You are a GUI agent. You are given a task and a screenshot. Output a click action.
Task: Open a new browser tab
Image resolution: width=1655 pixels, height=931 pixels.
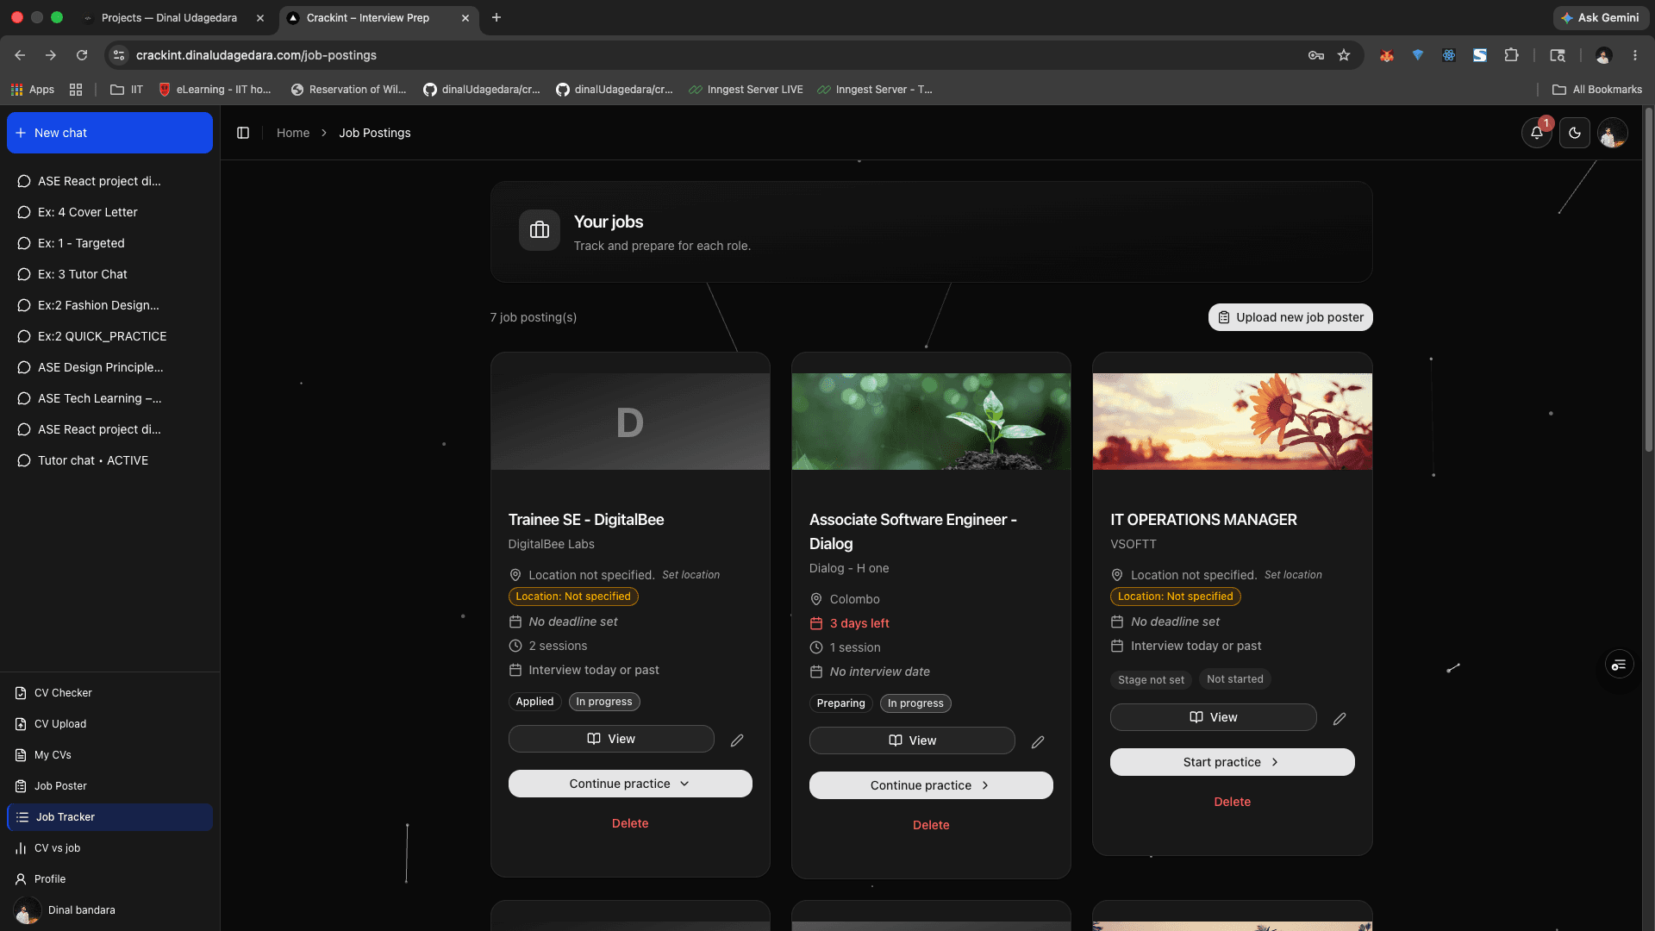[496, 17]
